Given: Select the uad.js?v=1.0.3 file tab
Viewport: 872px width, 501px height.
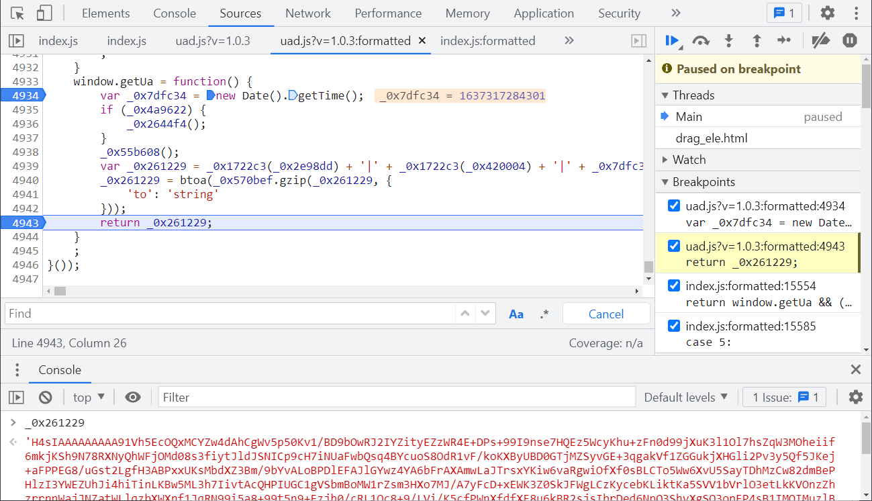Looking at the screenshot, I should tap(213, 41).
